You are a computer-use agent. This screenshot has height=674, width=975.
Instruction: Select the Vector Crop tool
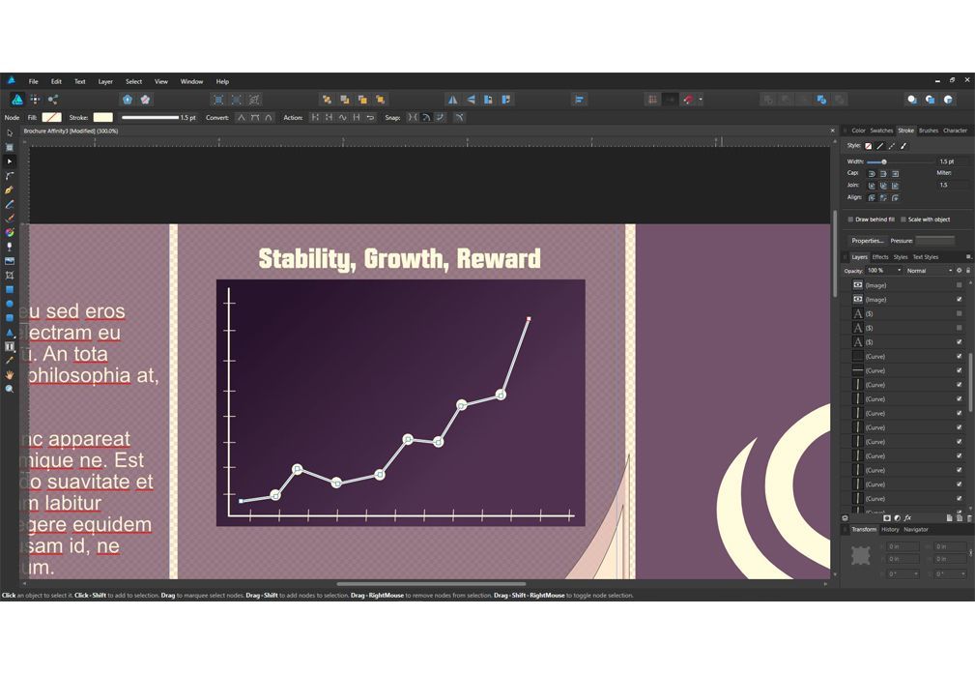(10, 275)
